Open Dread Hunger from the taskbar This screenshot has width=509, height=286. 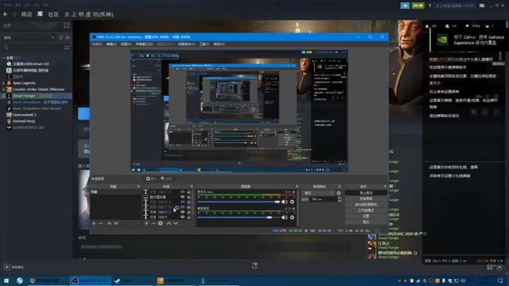[218, 280]
